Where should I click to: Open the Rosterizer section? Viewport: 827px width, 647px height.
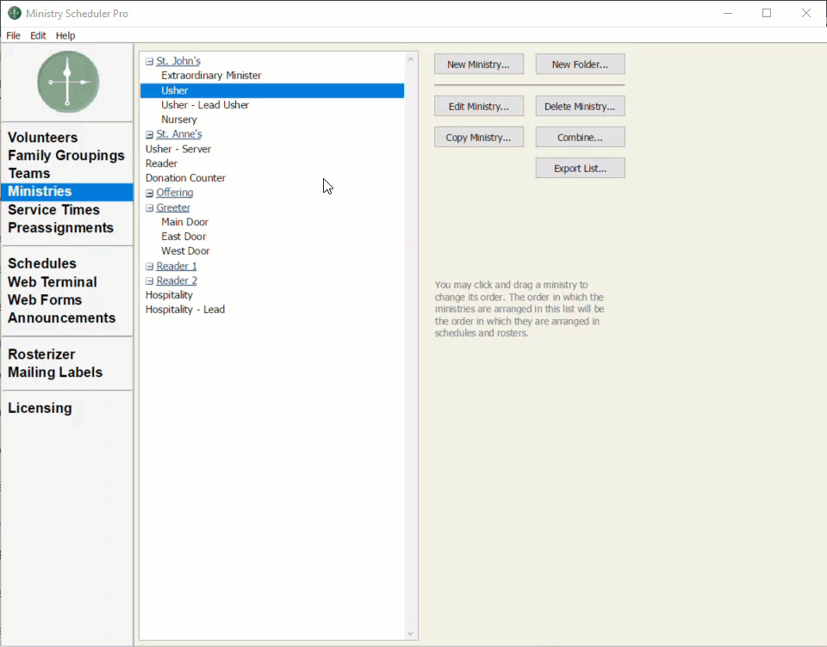click(41, 354)
